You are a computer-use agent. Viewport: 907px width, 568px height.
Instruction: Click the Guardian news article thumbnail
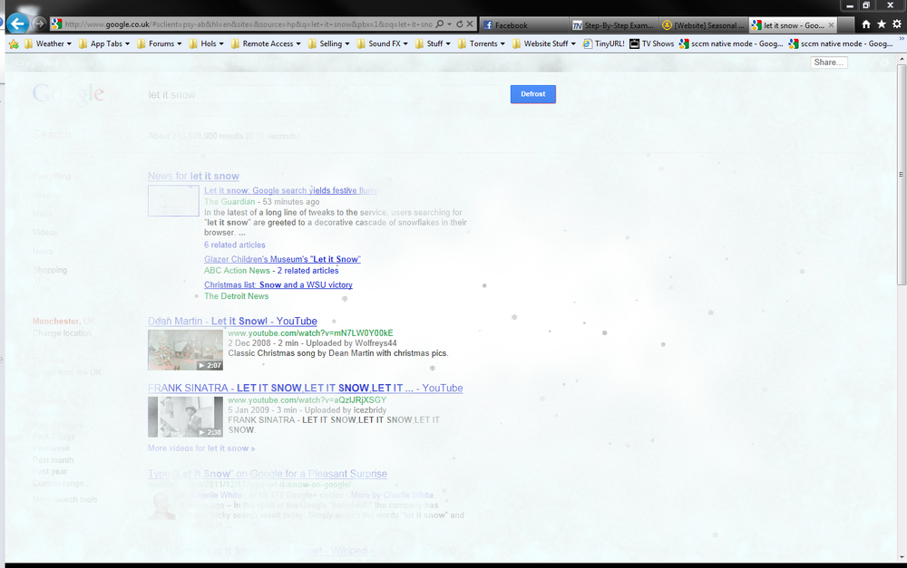click(x=173, y=201)
